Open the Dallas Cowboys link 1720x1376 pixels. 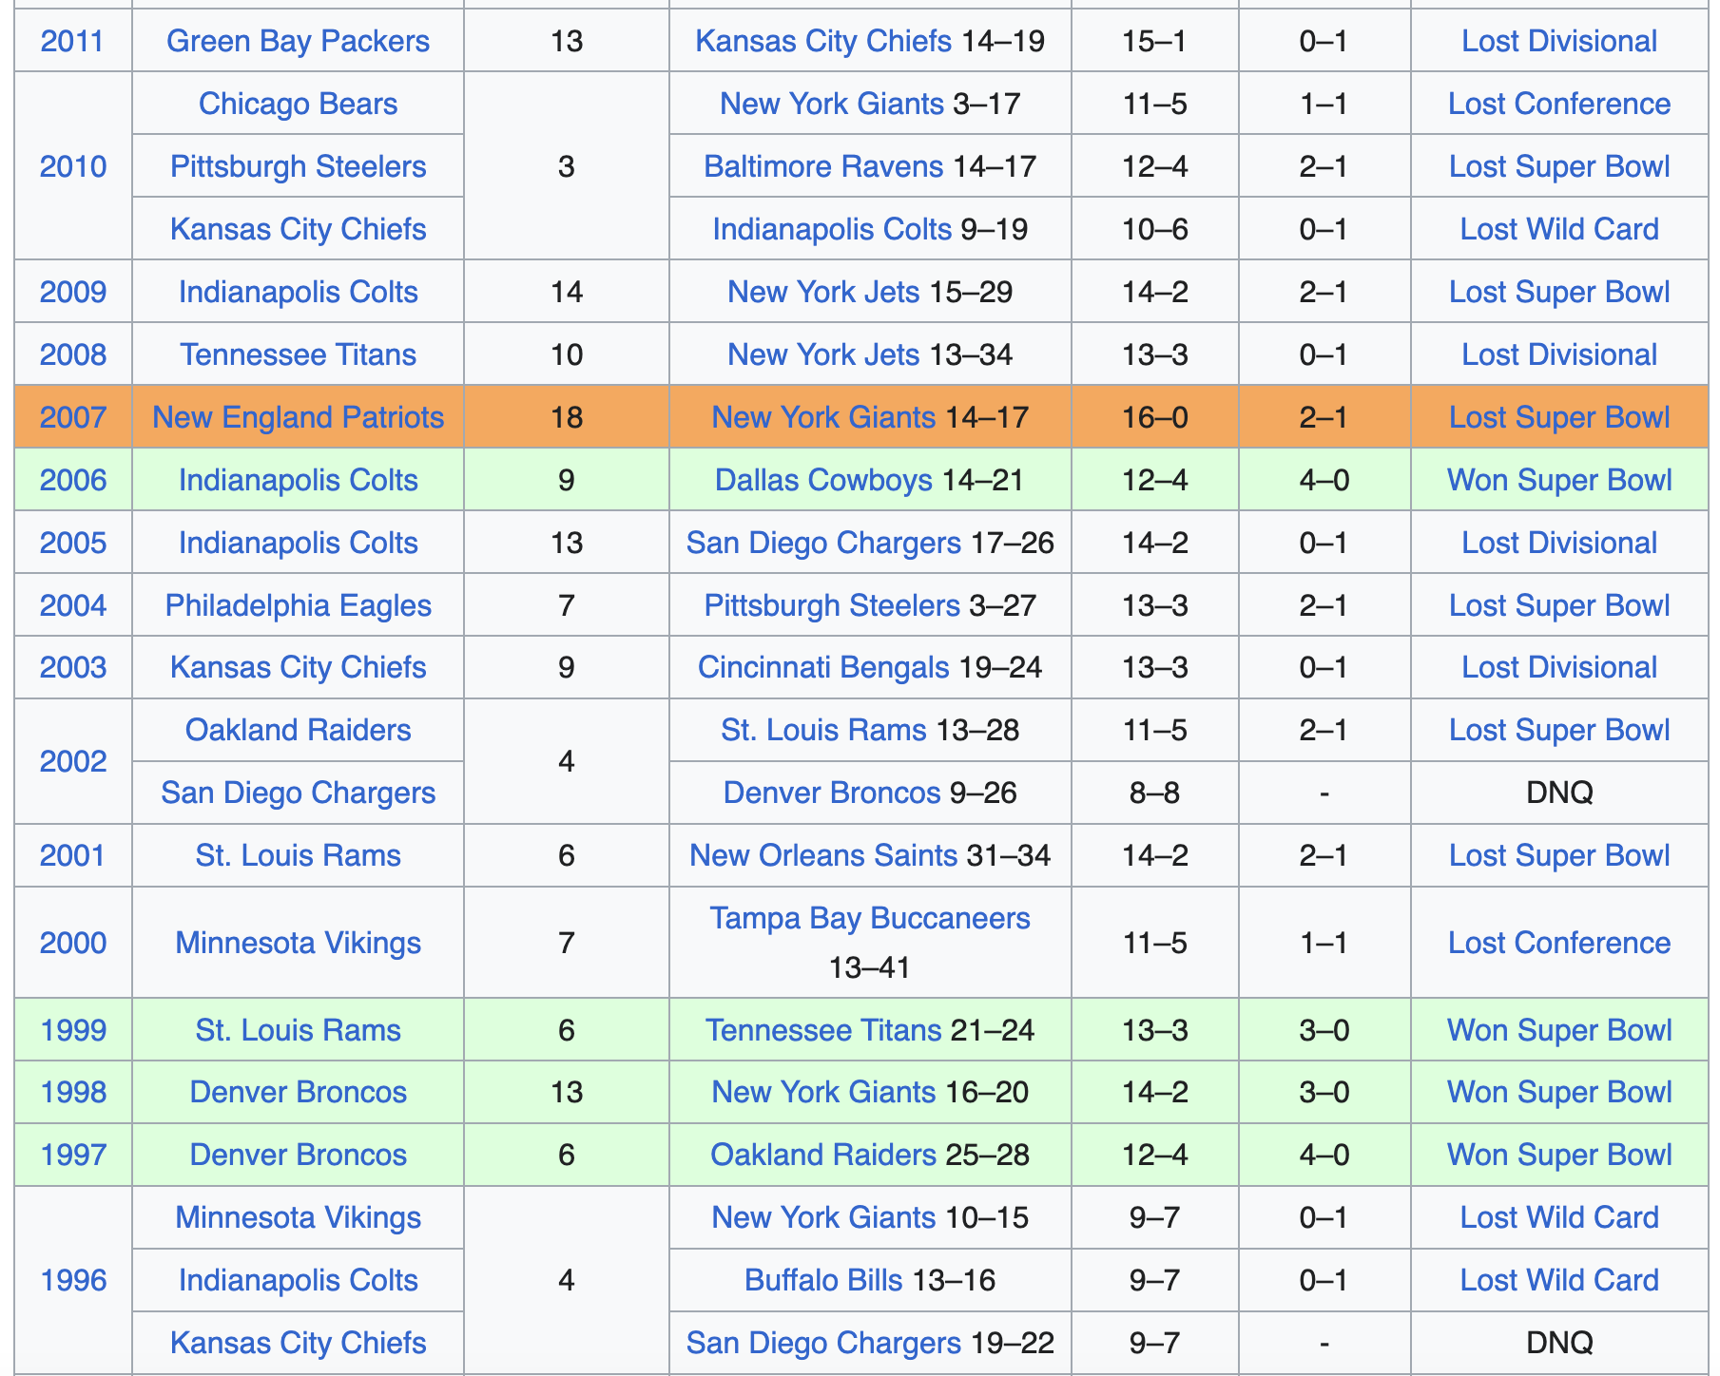tap(823, 480)
